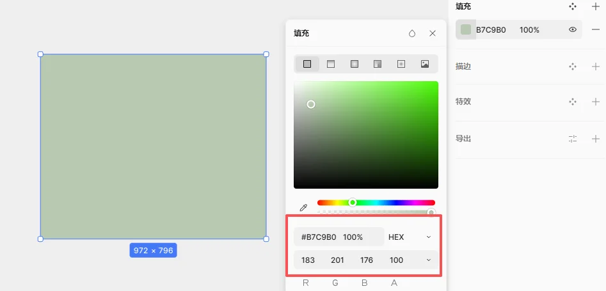Open the HEX color format dropdown

click(x=410, y=237)
